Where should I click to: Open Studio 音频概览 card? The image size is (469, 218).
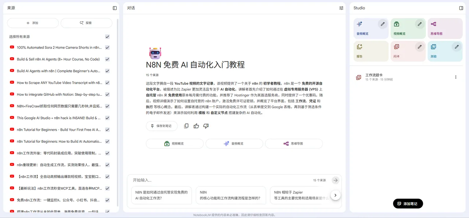point(371,28)
